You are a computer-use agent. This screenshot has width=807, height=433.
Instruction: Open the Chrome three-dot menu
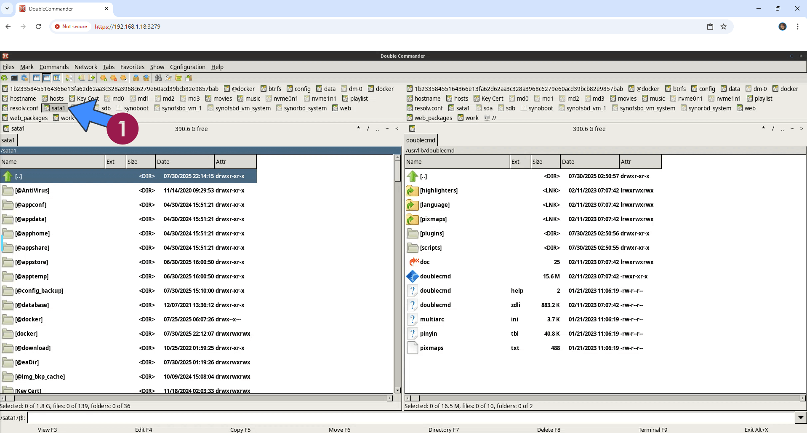[x=798, y=27]
